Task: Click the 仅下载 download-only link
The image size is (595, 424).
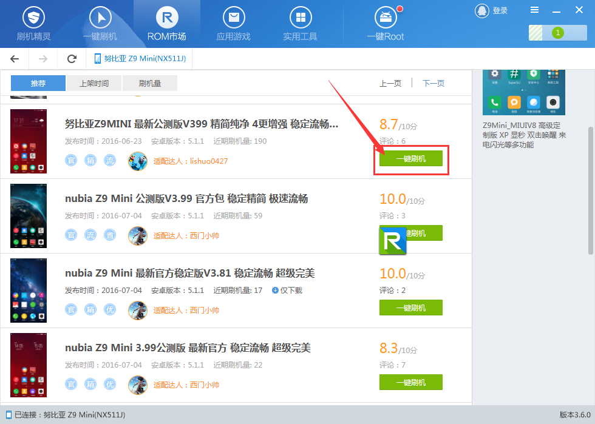Action: click(x=287, y=290)
